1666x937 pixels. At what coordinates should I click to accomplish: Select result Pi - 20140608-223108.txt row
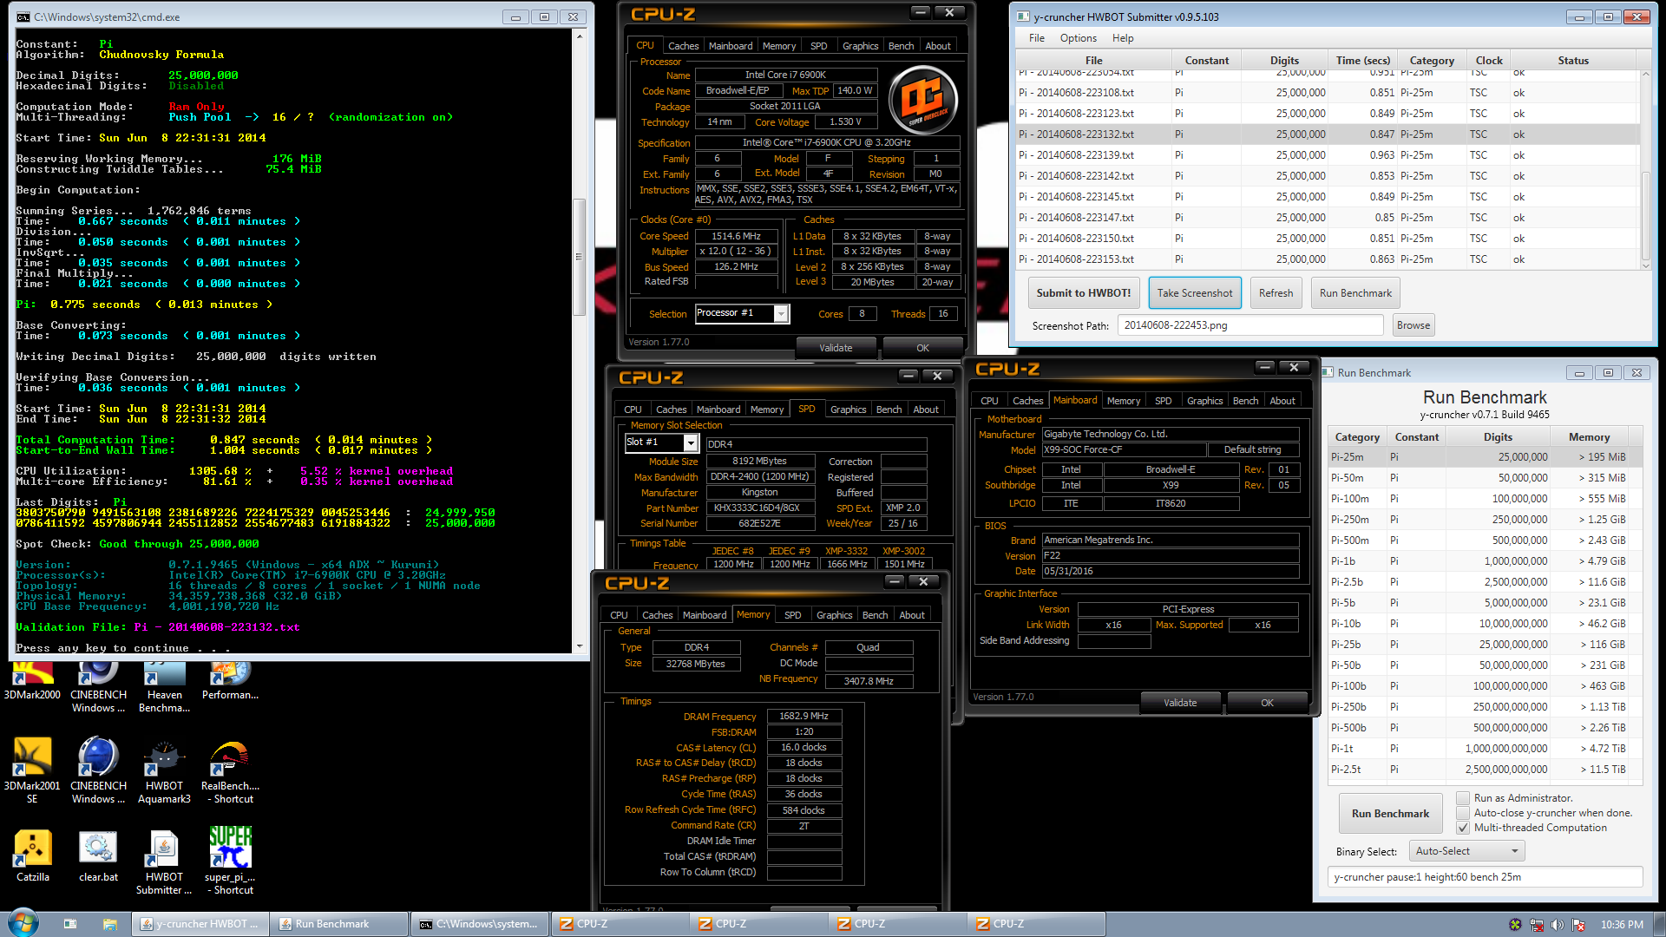pyautogui.click(x=1328, y=93)
